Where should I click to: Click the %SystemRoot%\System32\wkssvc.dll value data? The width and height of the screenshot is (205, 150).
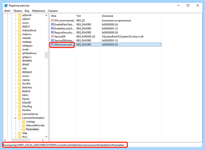coord(123,36)
